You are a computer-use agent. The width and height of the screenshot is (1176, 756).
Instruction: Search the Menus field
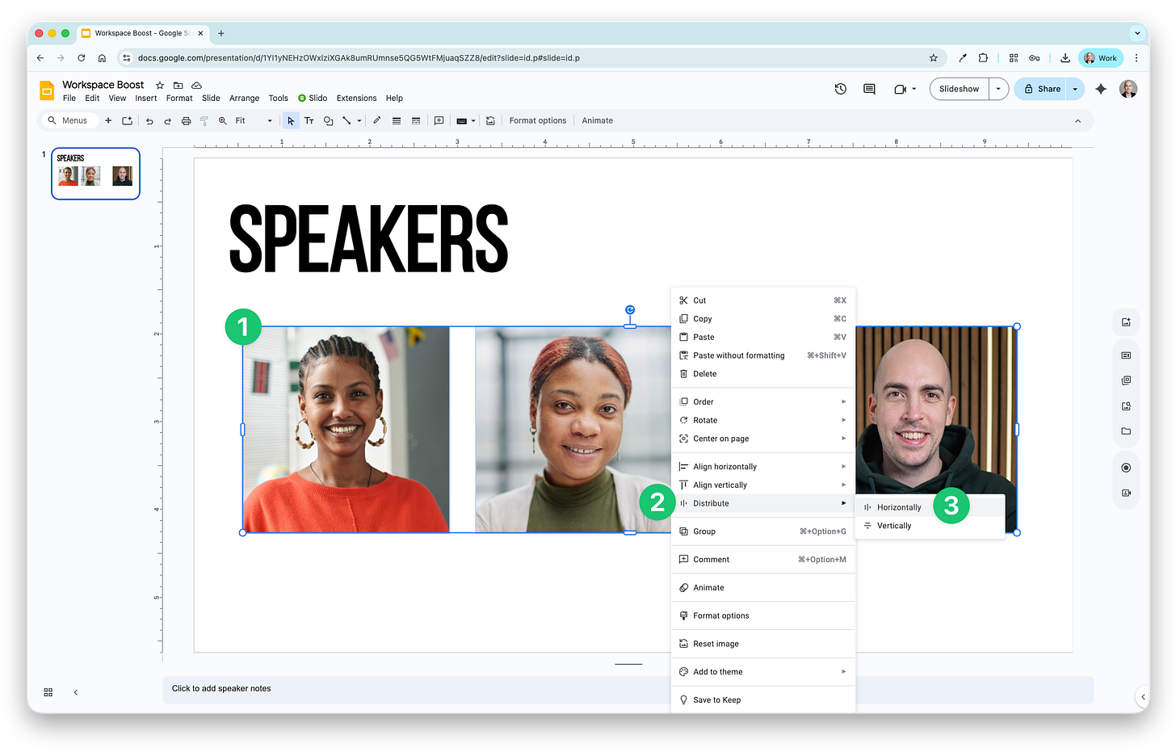(x=69, y=120)
